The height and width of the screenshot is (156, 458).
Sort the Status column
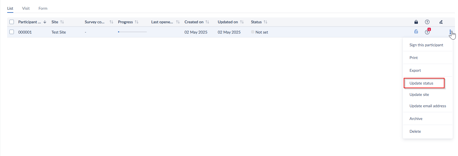tap(265, 22)
